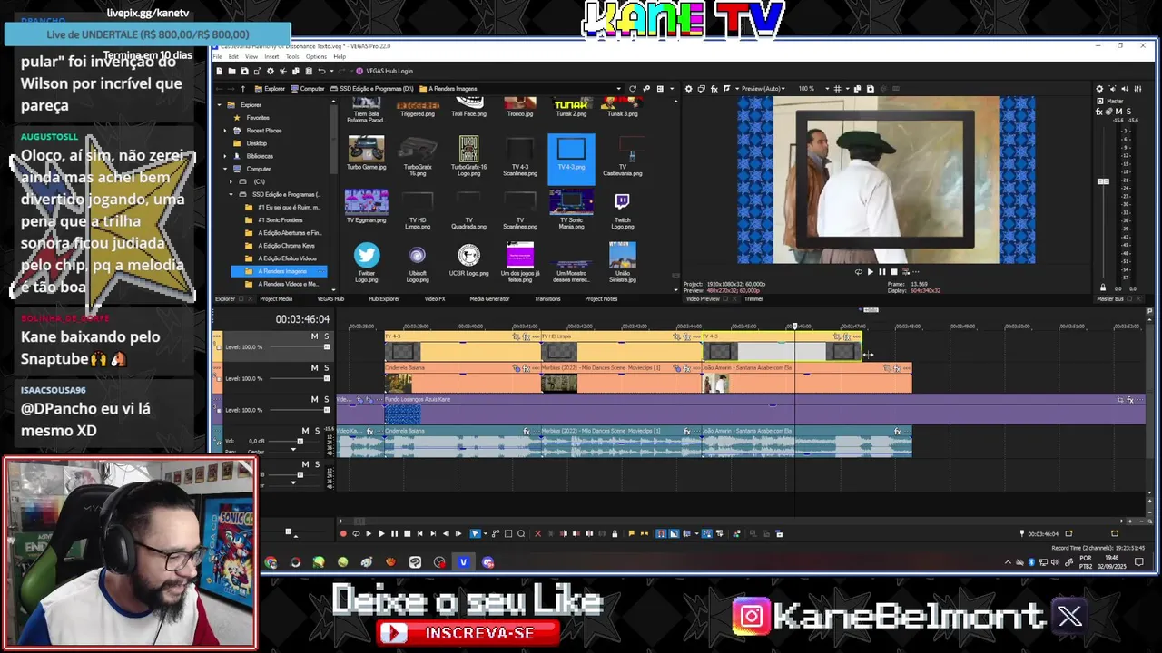Click the Master Bus faders icon
This screenshot has height=653, width=1162.
[1138, 89]
